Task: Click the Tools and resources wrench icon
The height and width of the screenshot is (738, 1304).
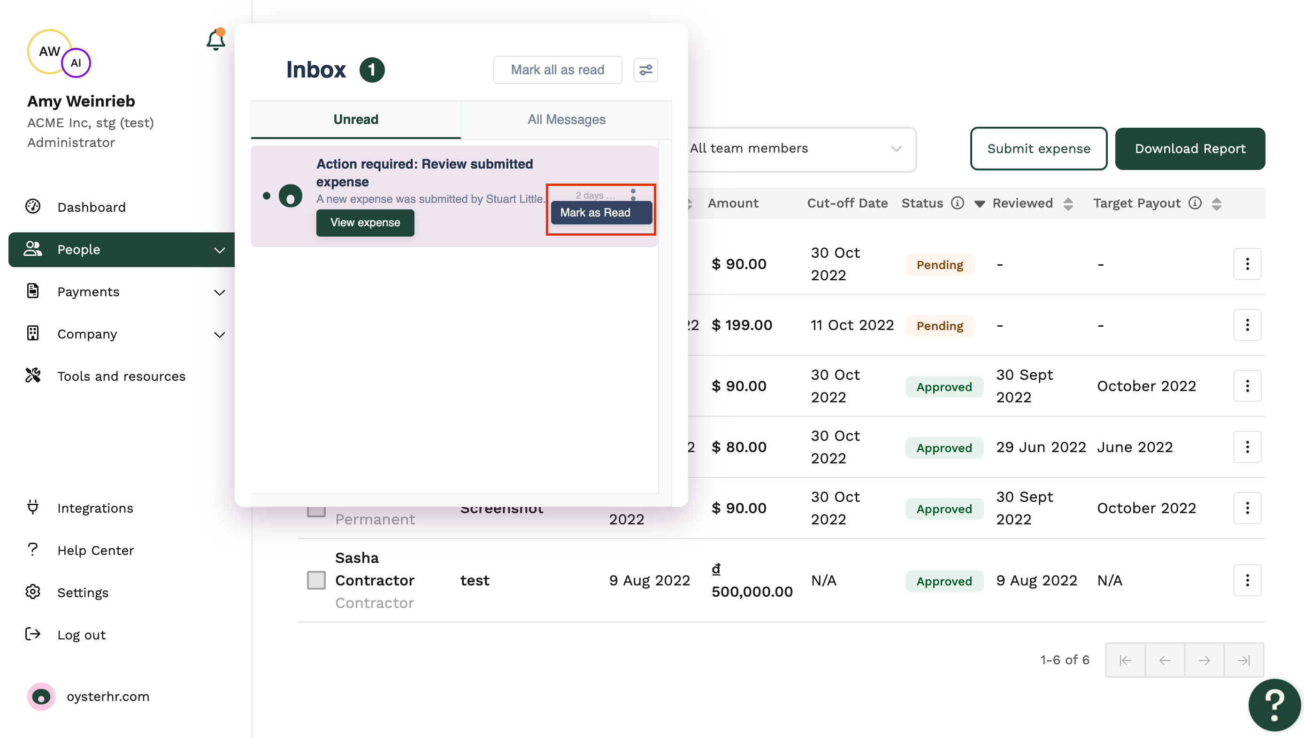Action: point(33,376)
